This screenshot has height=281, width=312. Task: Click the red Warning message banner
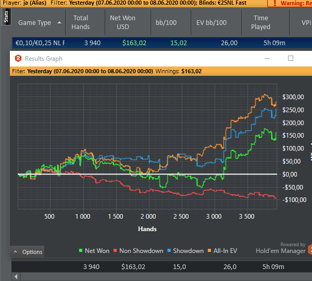point(290,3)
